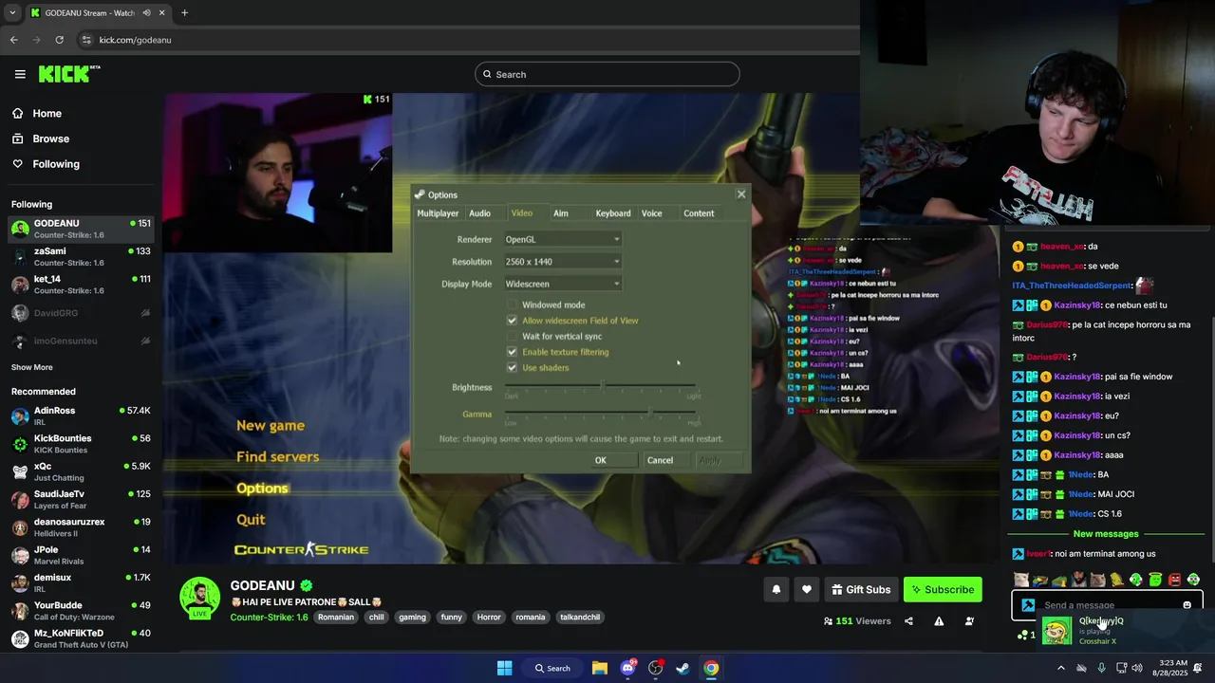Switch to the Content options tab
The width and height of the screenshot is (1215, 683).
(x=699, y=213)
